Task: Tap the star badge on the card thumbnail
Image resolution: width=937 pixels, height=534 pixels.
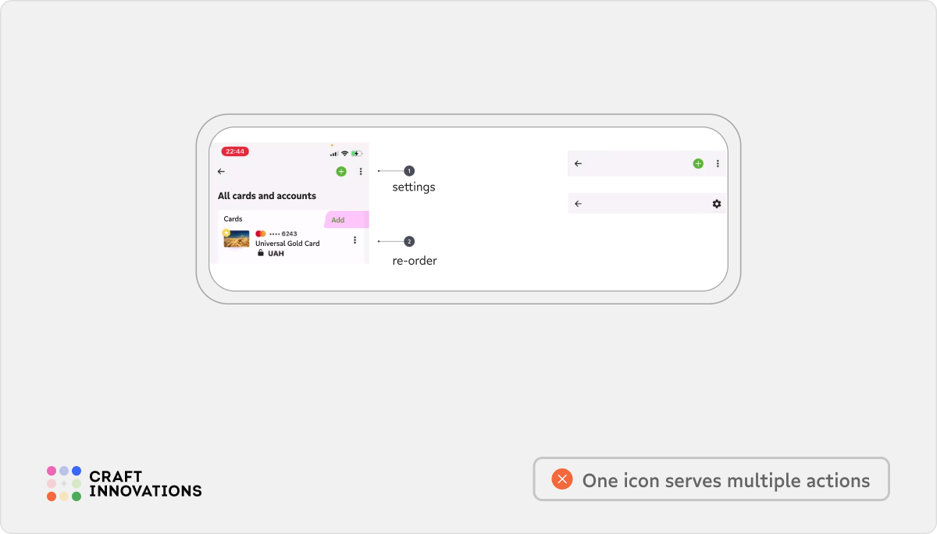Action: pos(226,233)
